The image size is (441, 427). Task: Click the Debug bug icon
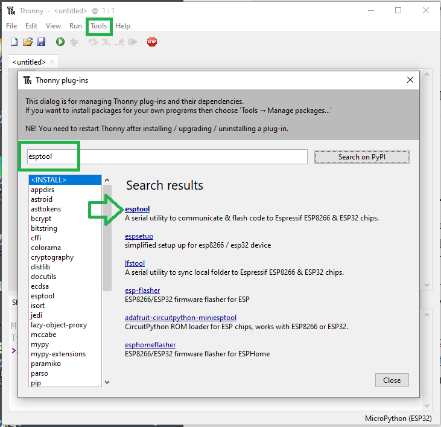click(x=74, y=42)
